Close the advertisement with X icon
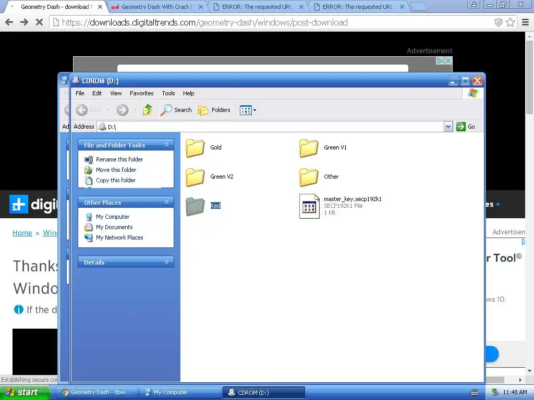 point(448,60)
